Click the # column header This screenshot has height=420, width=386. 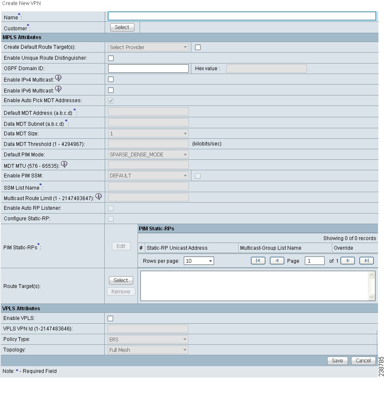(x=141, y=248)
